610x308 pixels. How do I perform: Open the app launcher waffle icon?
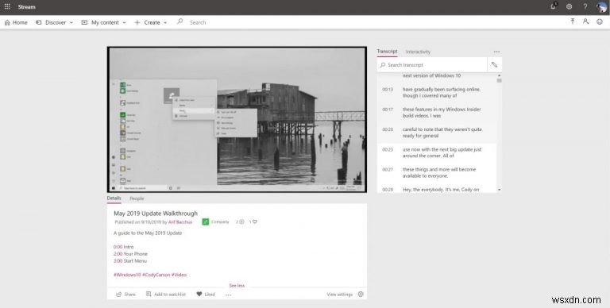(7, 6)
